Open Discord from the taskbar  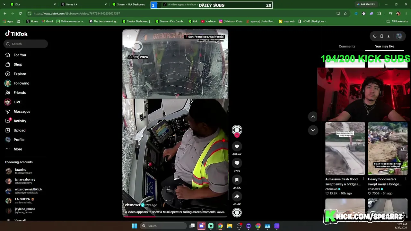(201, 226)
